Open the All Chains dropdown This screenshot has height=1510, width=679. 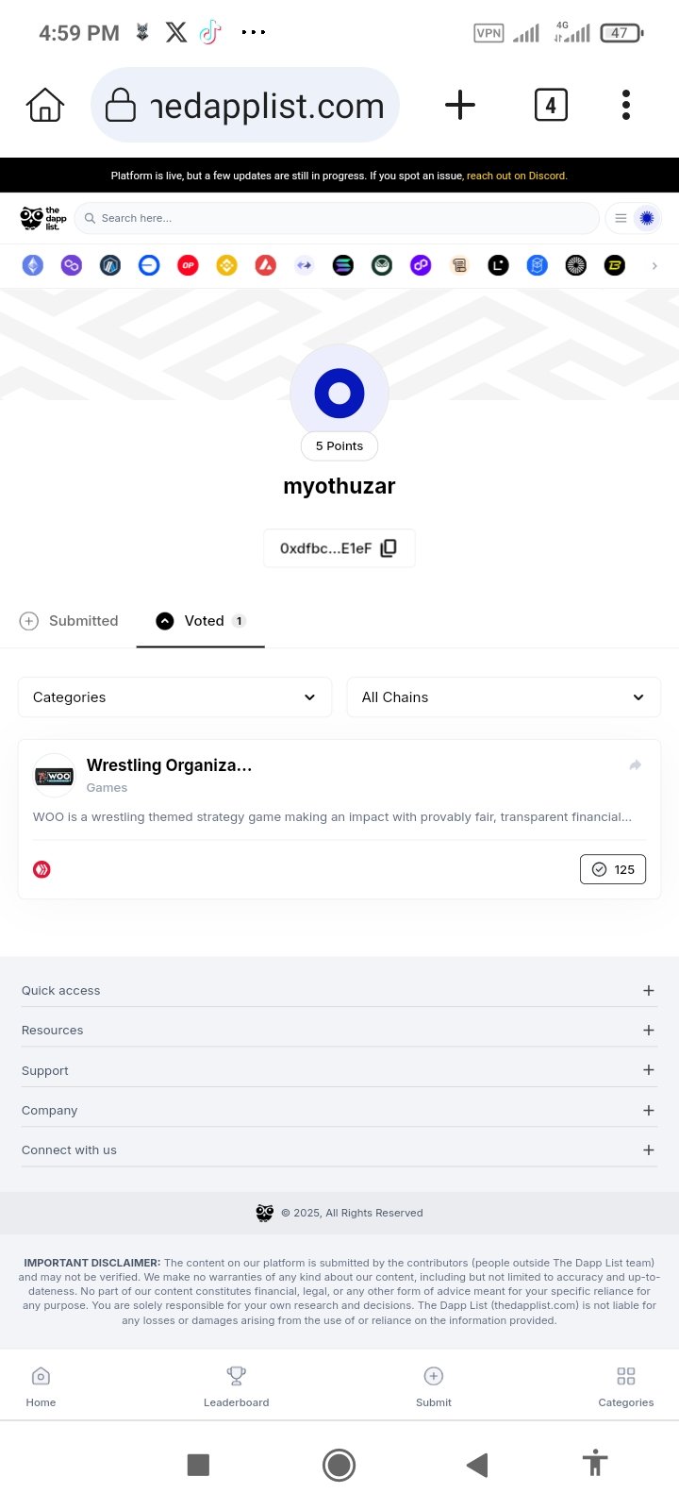tap(504, 697)
